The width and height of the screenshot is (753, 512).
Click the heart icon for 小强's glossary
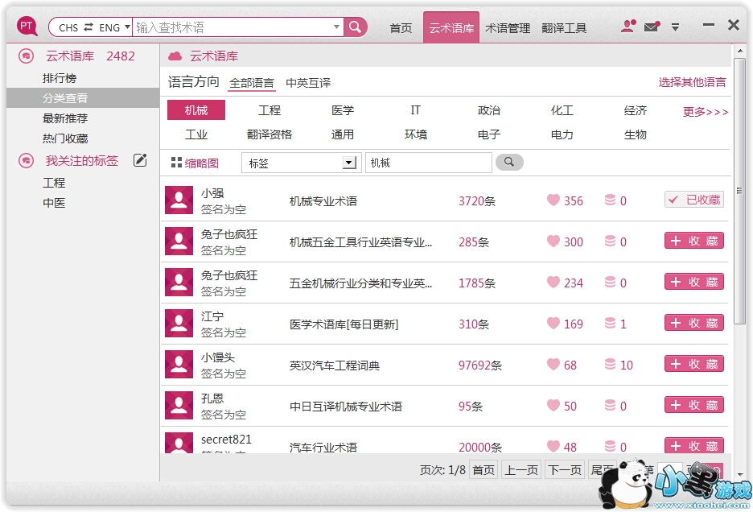(553, 200)
